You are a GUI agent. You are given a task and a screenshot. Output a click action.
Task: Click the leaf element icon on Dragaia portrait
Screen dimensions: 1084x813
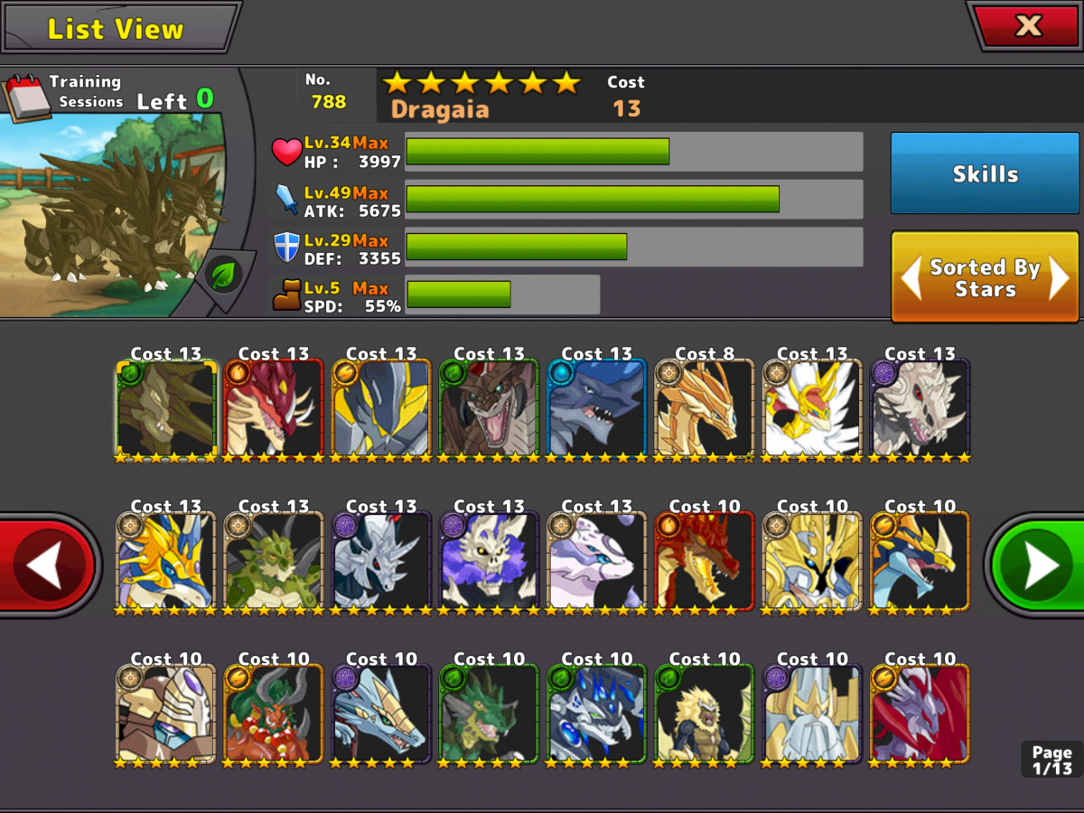coord(221,274)
